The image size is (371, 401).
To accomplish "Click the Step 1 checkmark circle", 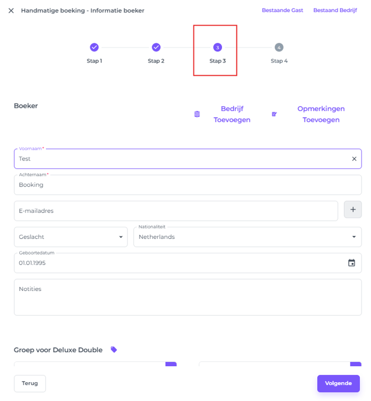I will point(94,48).
